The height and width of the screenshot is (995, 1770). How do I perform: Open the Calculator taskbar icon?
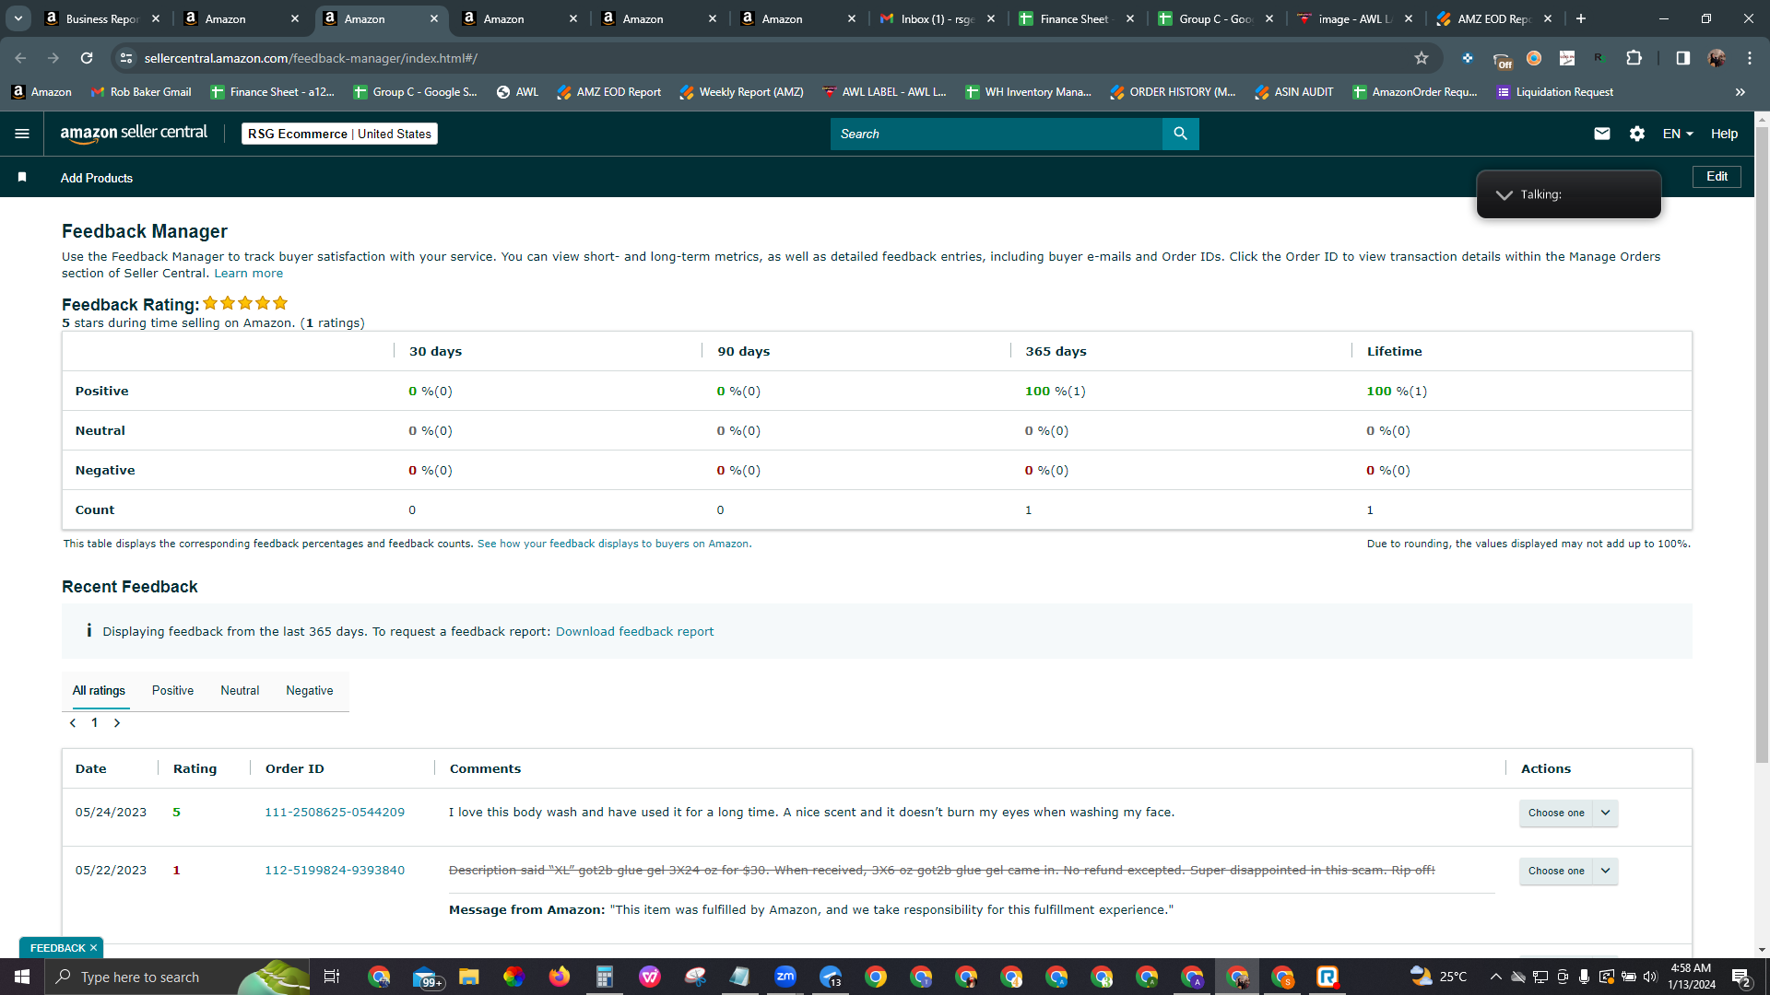coord(605,977)
